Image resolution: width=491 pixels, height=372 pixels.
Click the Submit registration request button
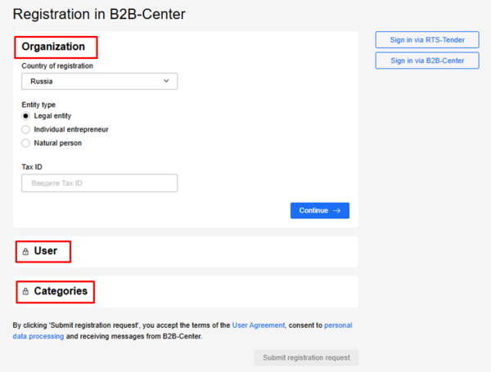click(306, 357)
